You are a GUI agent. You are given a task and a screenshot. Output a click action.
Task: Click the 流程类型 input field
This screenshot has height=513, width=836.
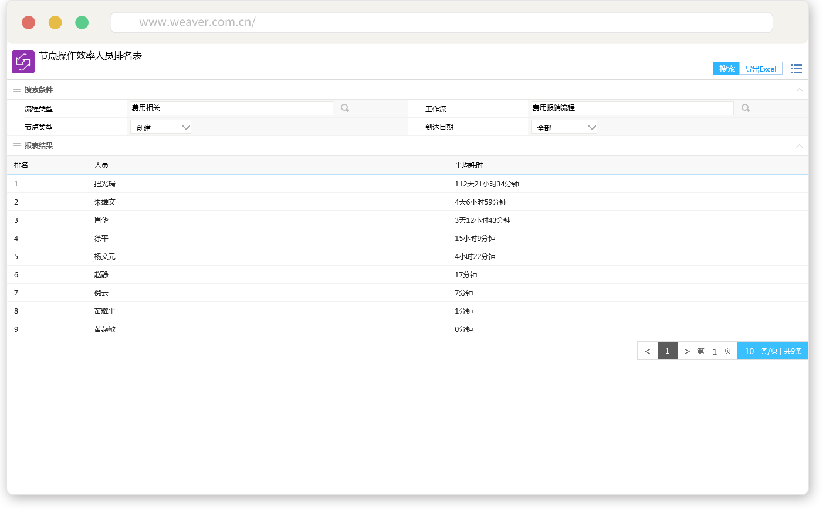click(x=232, y=108)
